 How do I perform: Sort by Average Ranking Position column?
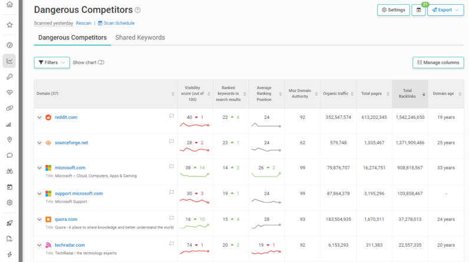pyautogui.click(x=267, y=94)
